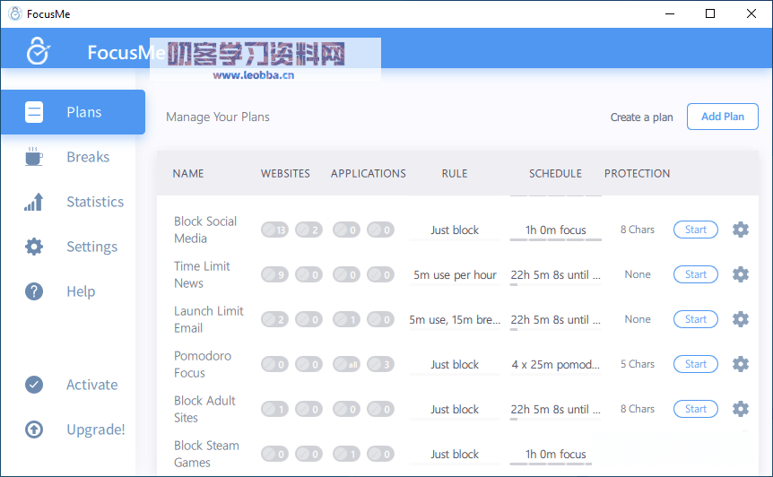
Task: Start the Block Social Media plan
Action: [x=696, y=230]
